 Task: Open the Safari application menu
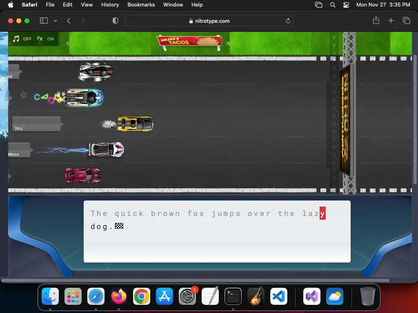29,4
